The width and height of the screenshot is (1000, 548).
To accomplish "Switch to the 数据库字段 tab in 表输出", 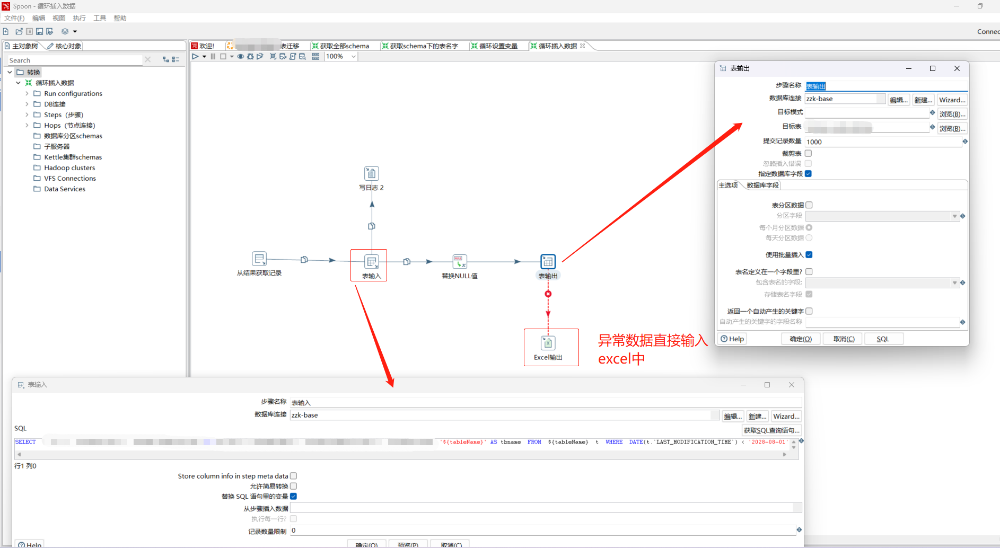I will (762, 185).
